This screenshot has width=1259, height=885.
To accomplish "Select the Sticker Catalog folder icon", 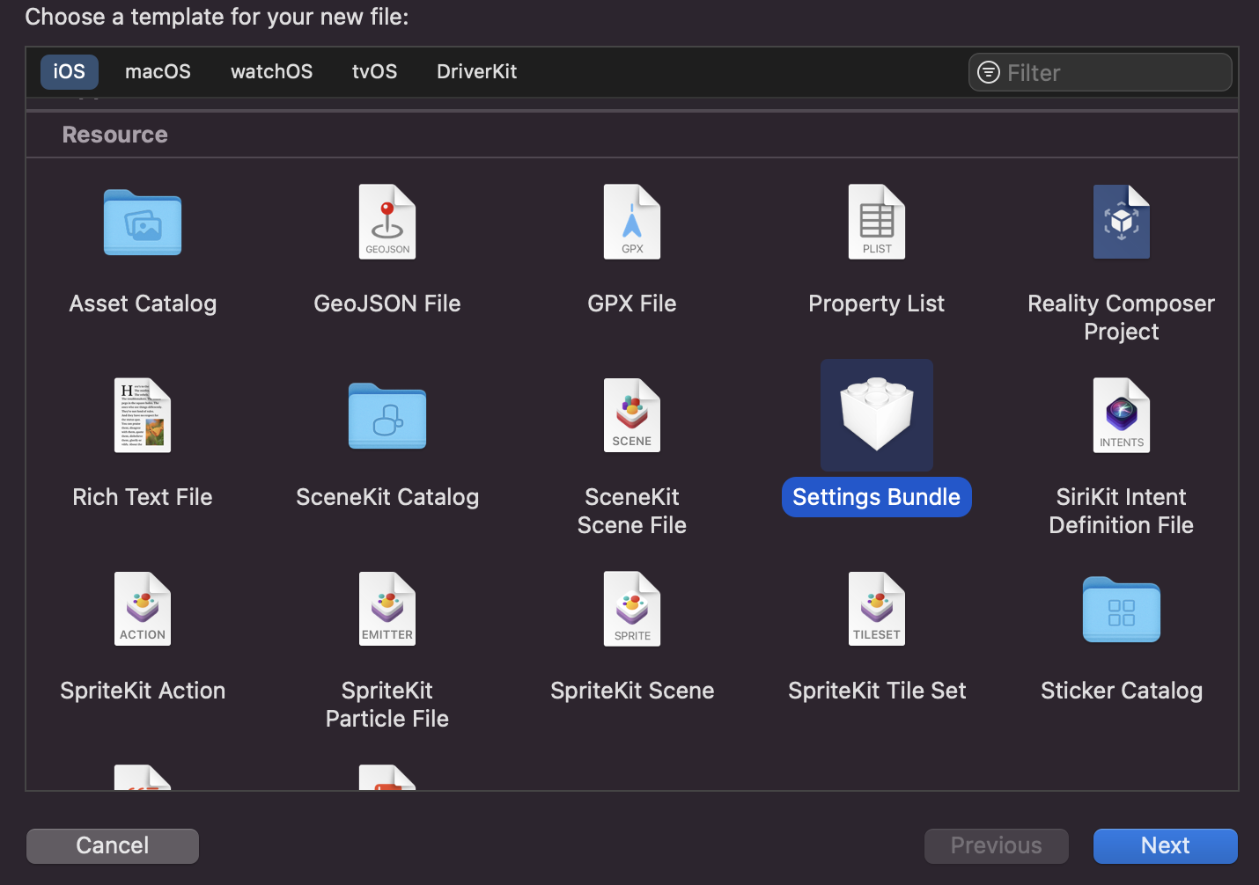I will (1122, 610).
